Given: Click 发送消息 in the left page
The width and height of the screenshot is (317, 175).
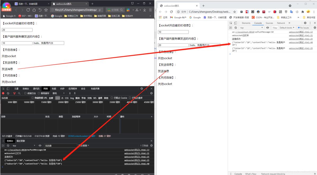Looking at the screenshot, I should [x=7, y=69].
